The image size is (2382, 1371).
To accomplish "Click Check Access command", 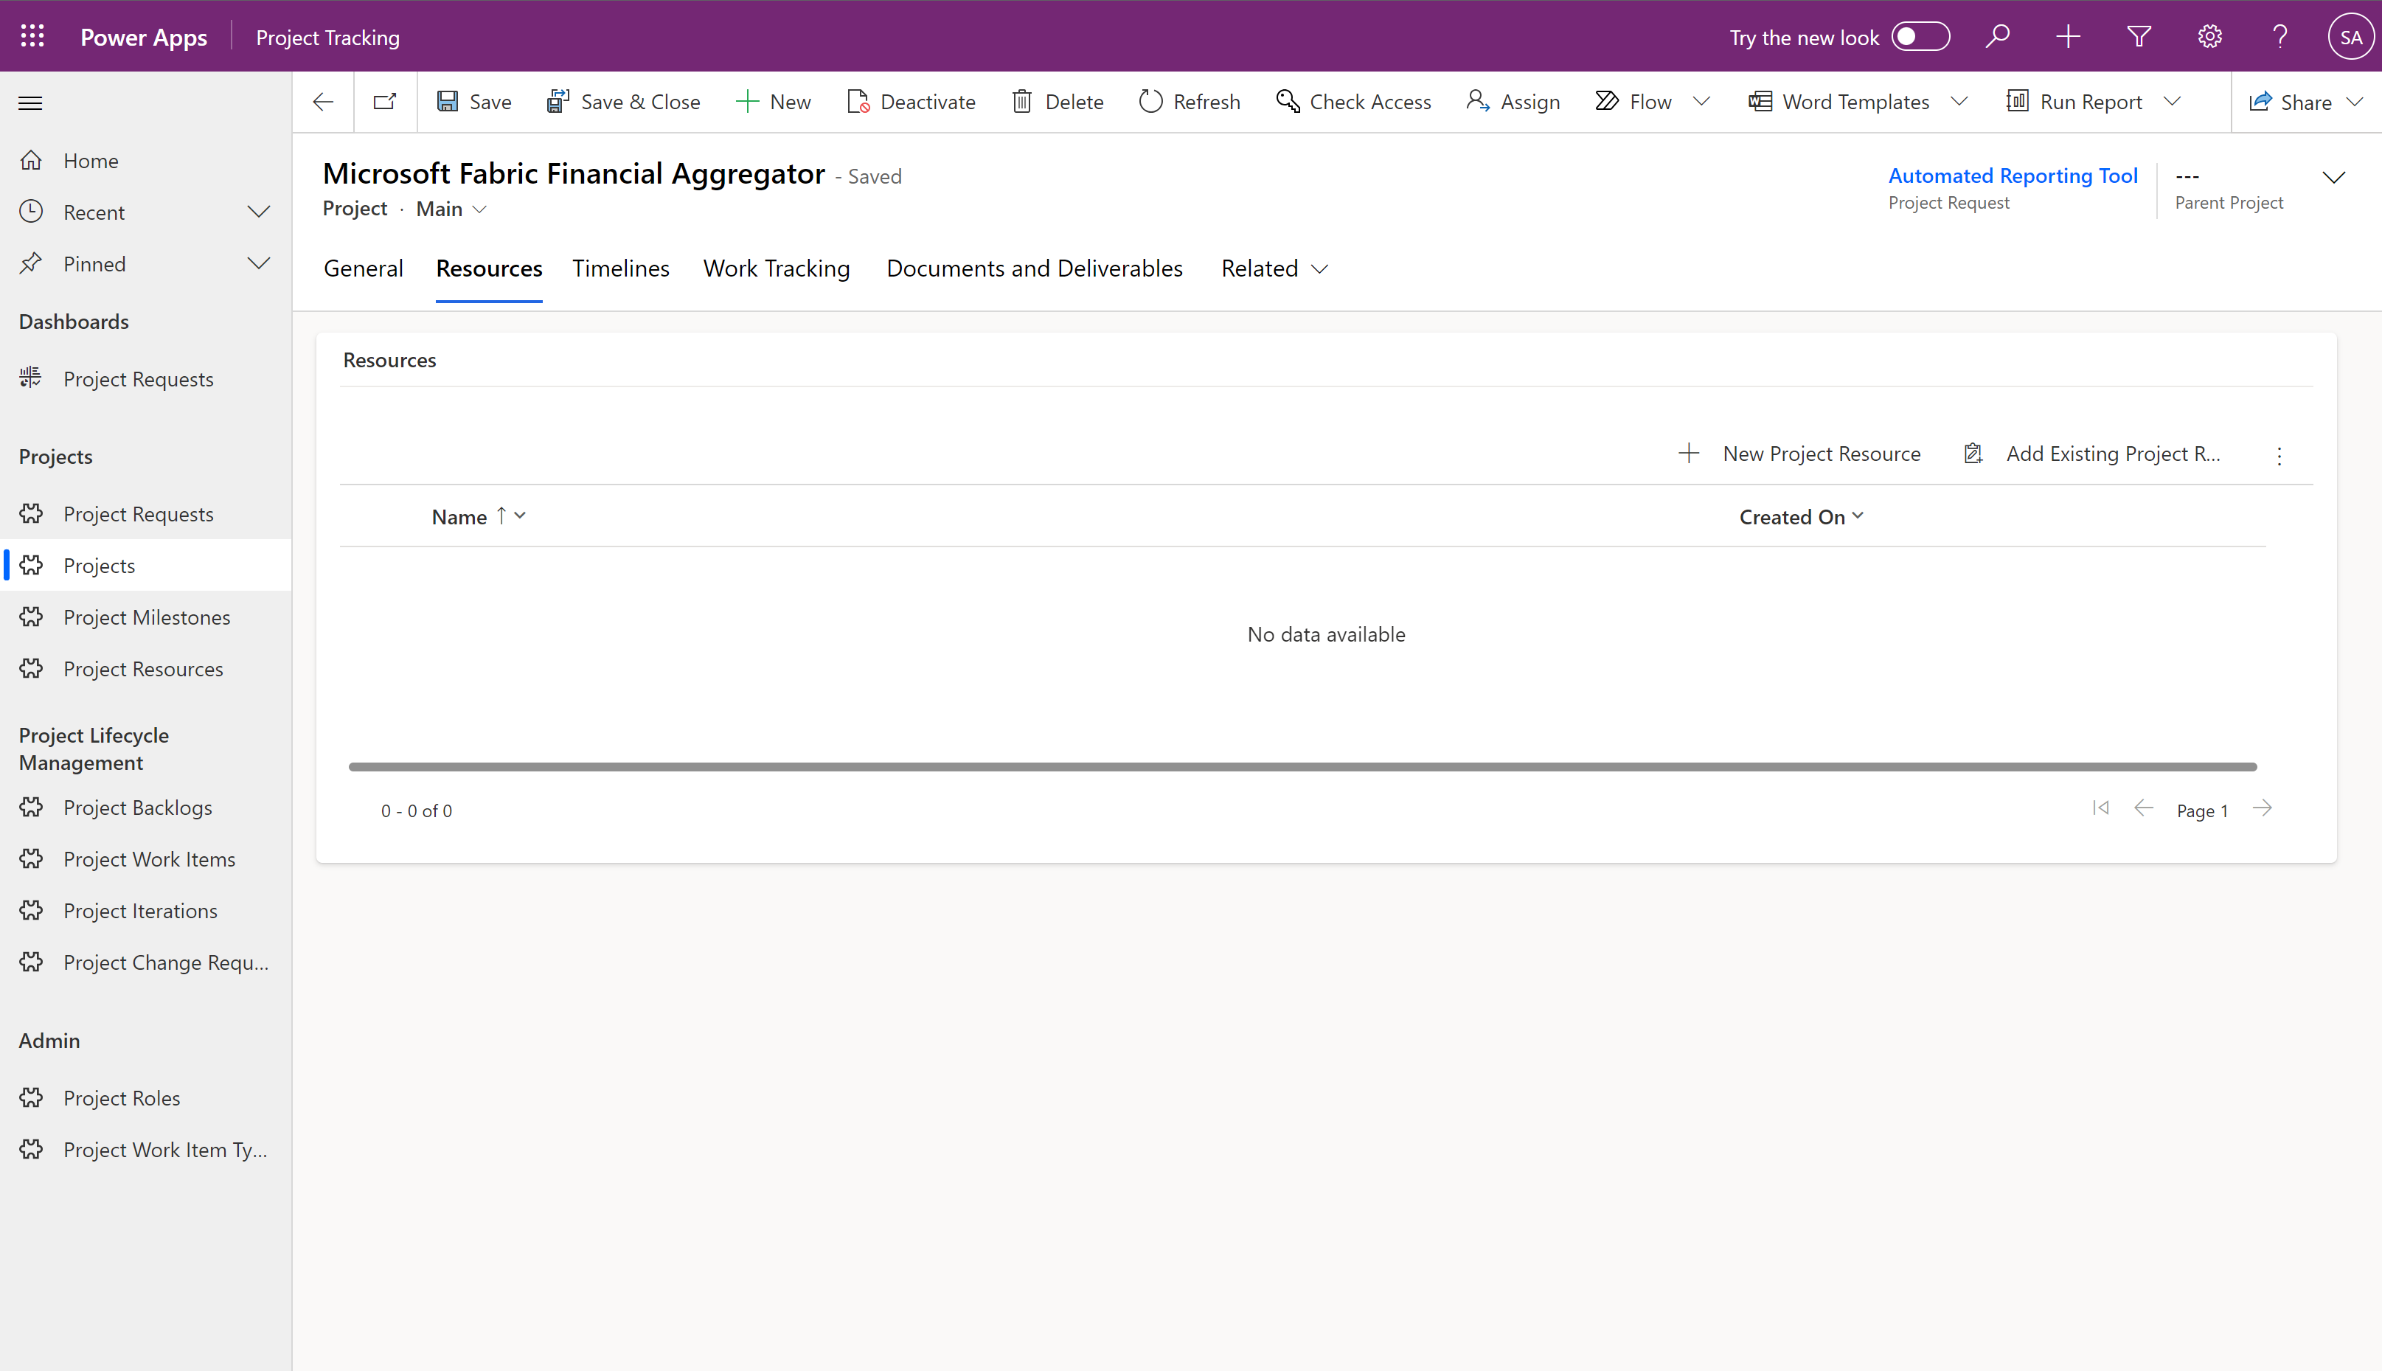I will pyautogui.click(x=1353, y=102).
